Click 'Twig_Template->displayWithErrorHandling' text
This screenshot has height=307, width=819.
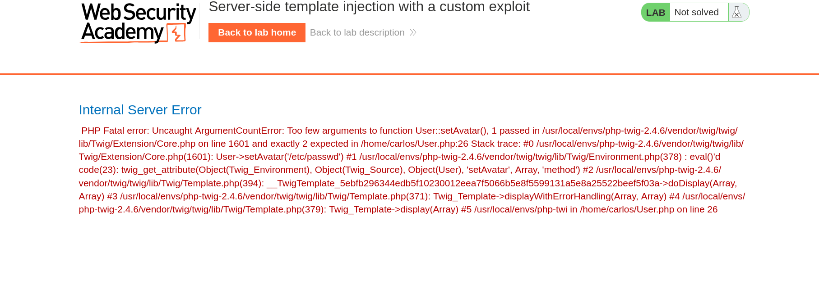(x=522, y=196)
